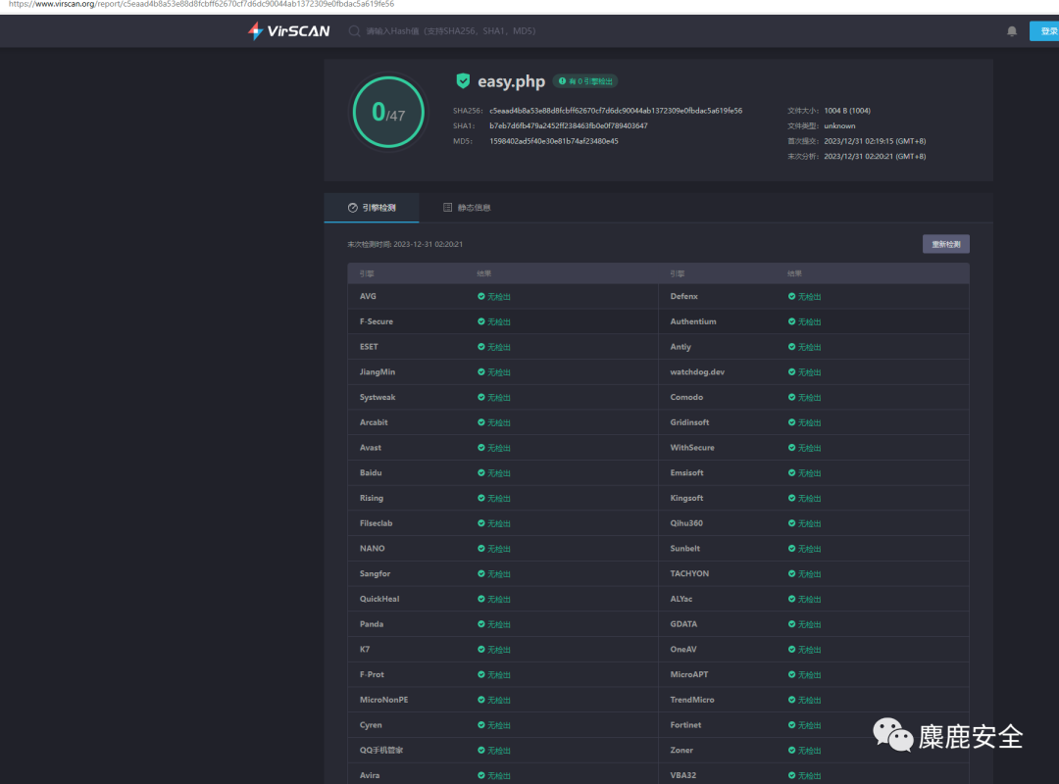Image resolution: width=1059 pixels, height=784 pixels.
Task: Click the TrendMicro engine name
Action: (692, 700)
